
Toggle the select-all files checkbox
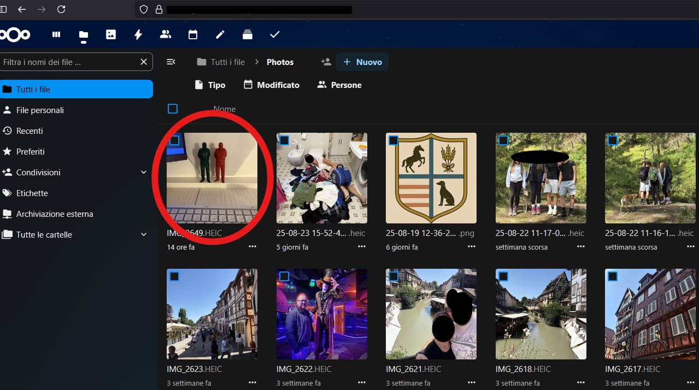(x=173, y=109)
